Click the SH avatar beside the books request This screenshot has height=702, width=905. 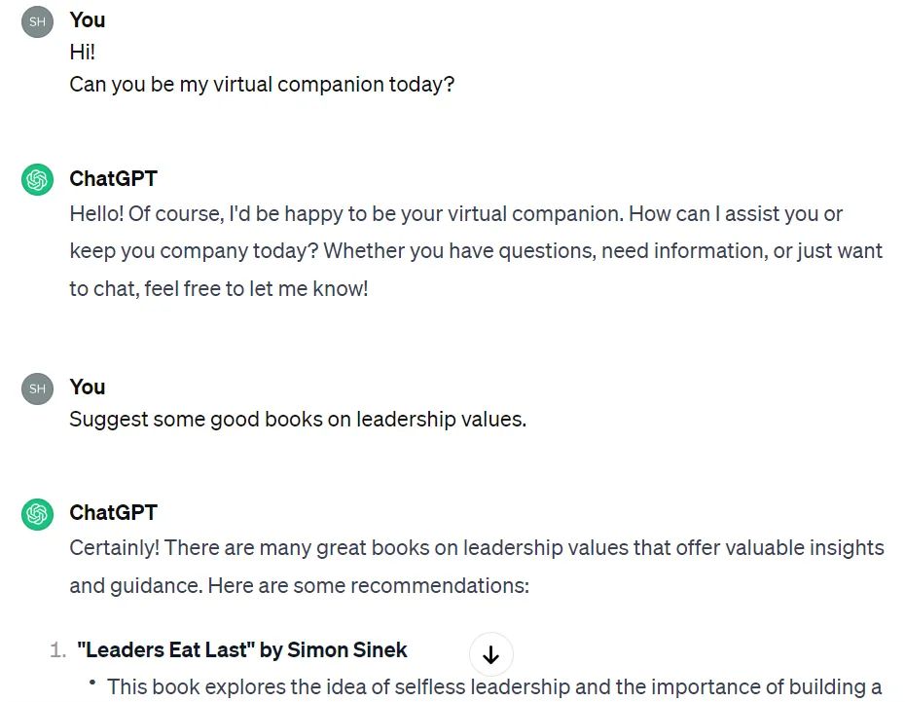pos(38,388)
